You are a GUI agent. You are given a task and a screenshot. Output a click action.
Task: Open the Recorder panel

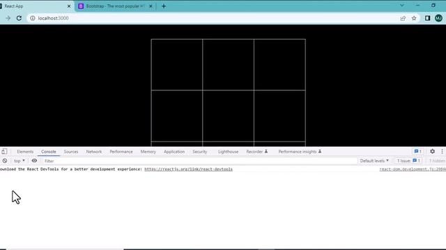pyautogui.click(x=257, y=151)
